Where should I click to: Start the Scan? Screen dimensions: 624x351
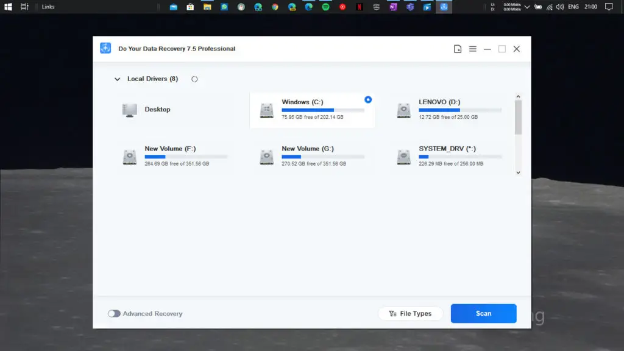pyautogui.click(x=483, y=314)
